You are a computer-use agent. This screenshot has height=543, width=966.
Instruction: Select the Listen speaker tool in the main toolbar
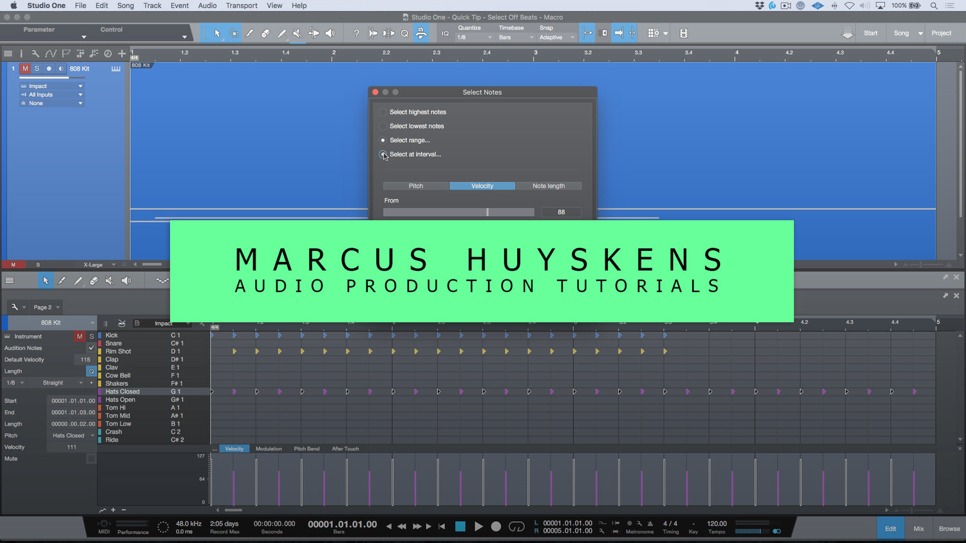click(x=330, y=33)
